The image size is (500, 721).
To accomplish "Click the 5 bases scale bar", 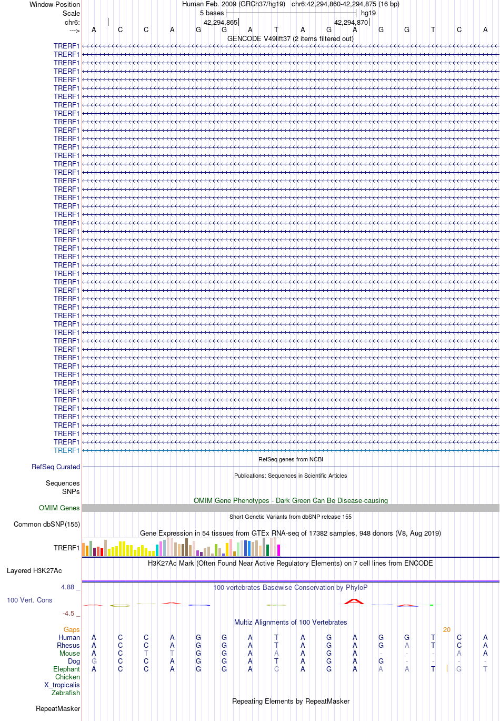I will [291, 13].
